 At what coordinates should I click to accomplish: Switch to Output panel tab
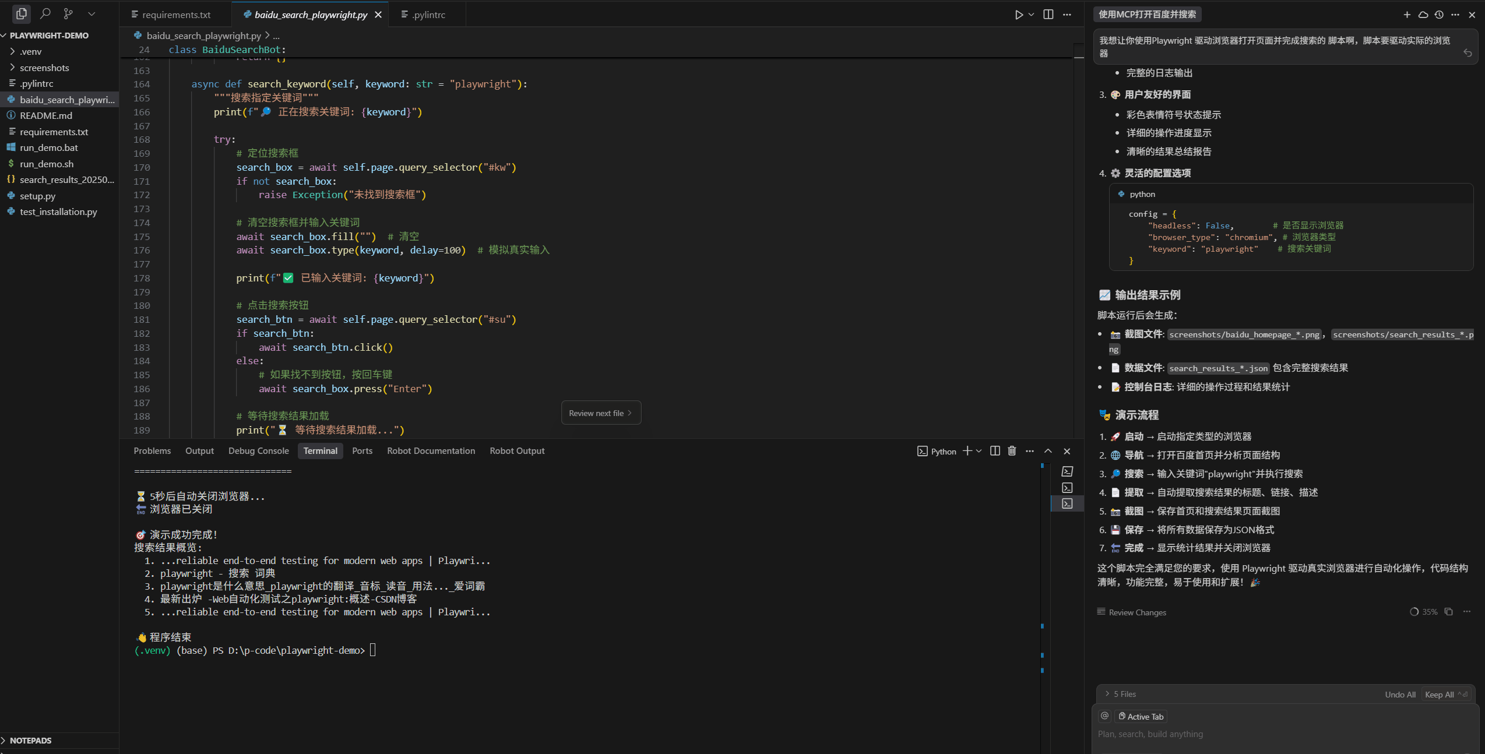[199, 451]
